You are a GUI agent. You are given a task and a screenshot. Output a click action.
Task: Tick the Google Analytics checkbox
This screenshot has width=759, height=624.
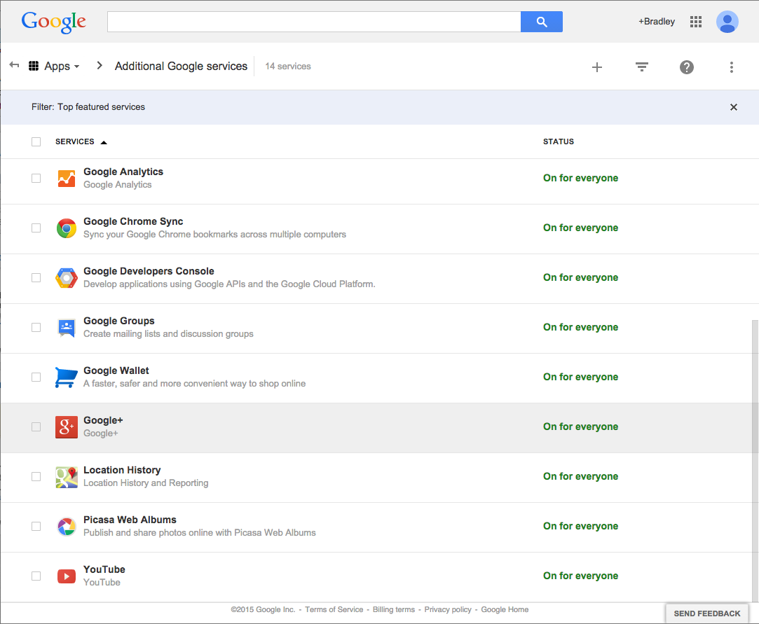pos(36,179)
